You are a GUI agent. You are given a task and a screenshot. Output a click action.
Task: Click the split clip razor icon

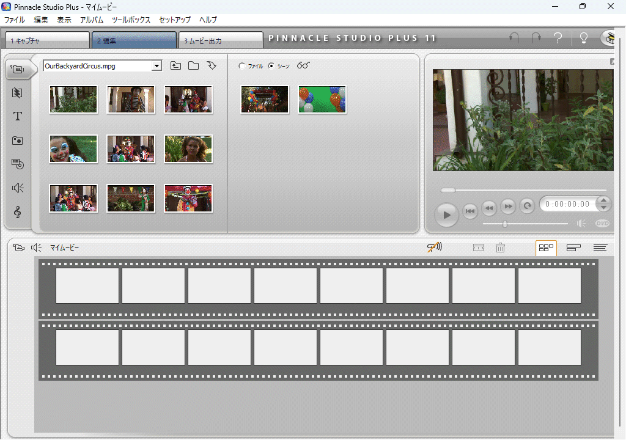pos(478,248)
